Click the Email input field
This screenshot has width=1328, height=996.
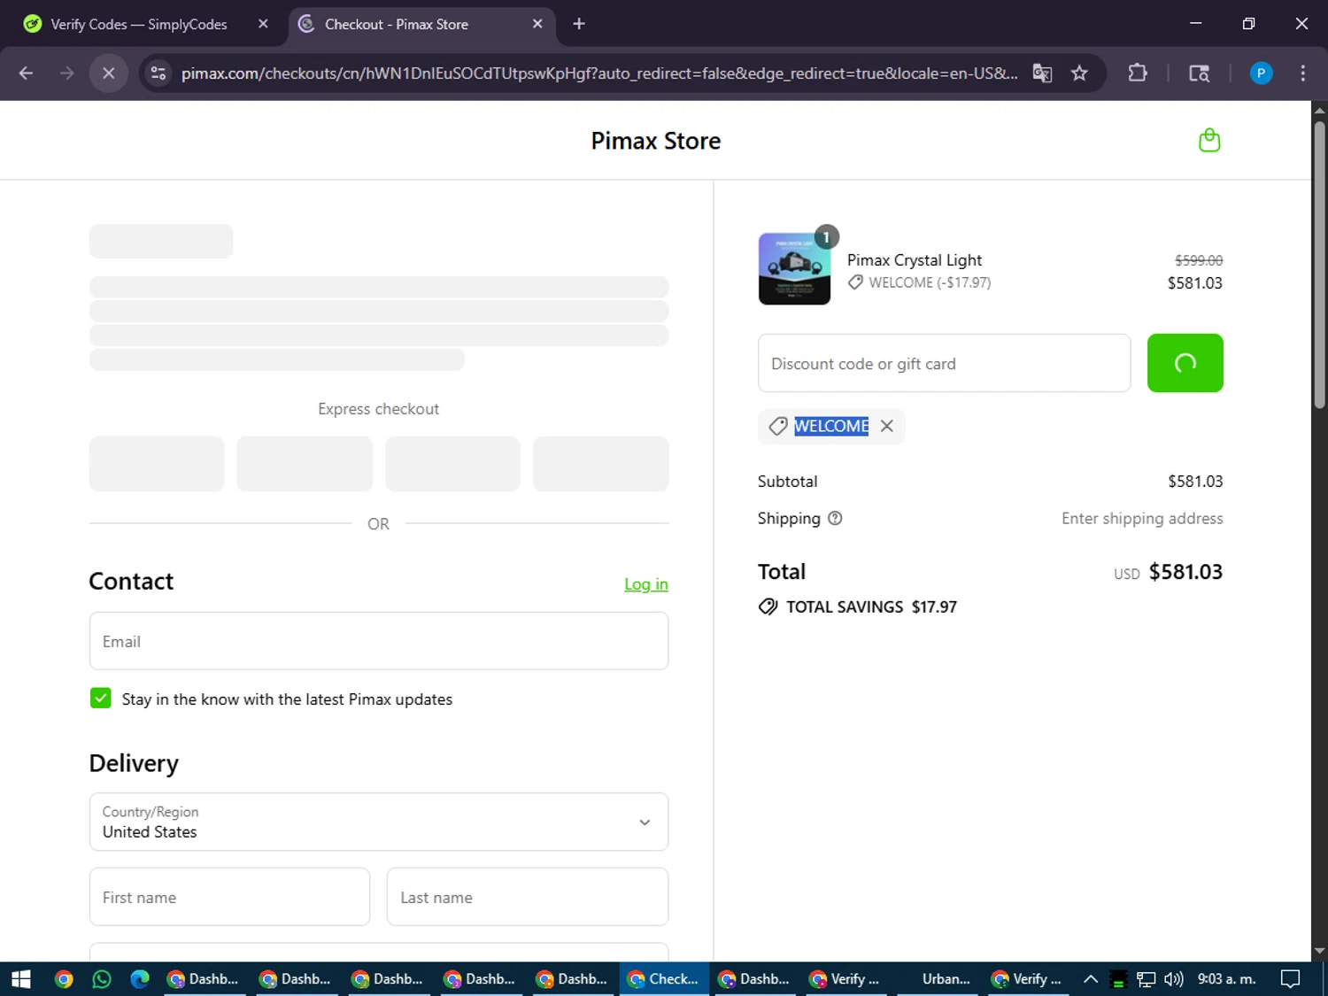[379, 641]
